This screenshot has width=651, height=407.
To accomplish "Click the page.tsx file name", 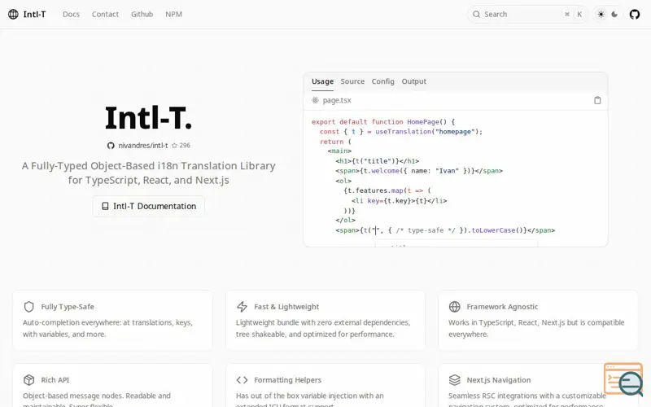I will tap(337, 100).
